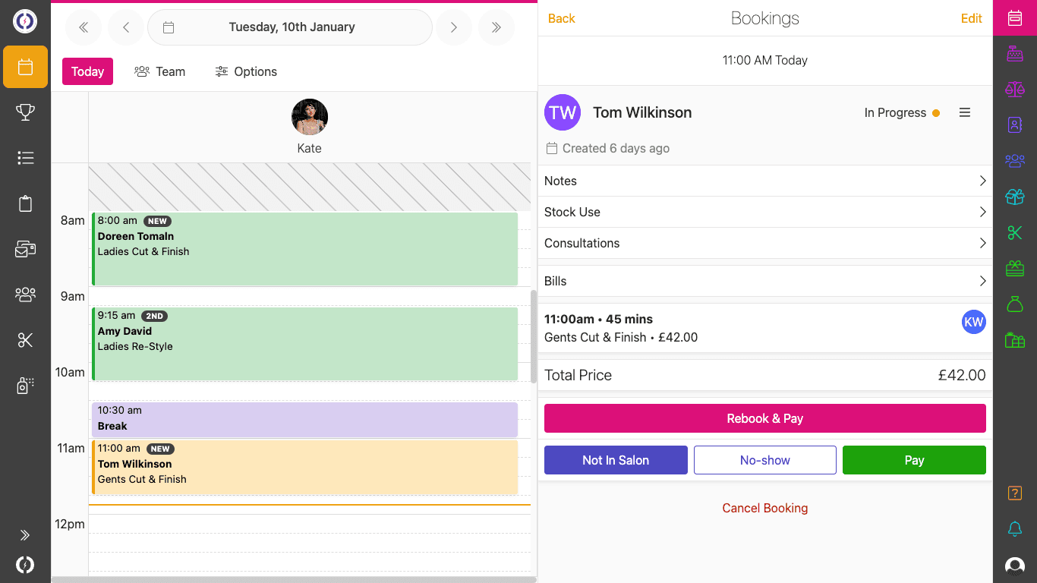This screenshot has width=1037, height=583.
Task: Click the Rebook & Pay button
Action: tap(764, 418)
